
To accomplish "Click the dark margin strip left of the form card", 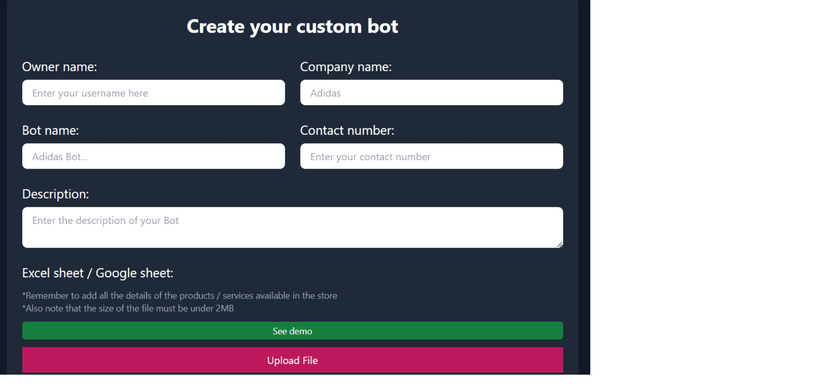I will 3,187.
